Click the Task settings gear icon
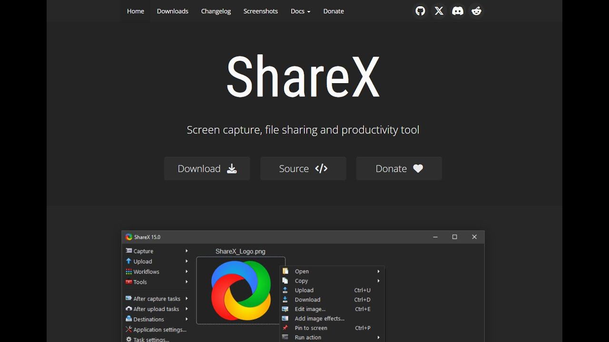Screen dimensions: 609x342 [128, 339]
